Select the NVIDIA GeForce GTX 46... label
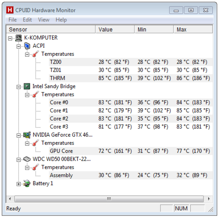 coord(63,135)
